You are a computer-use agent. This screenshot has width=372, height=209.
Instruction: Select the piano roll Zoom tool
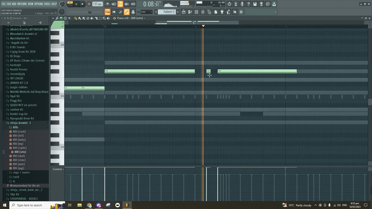tap(104, 18)
